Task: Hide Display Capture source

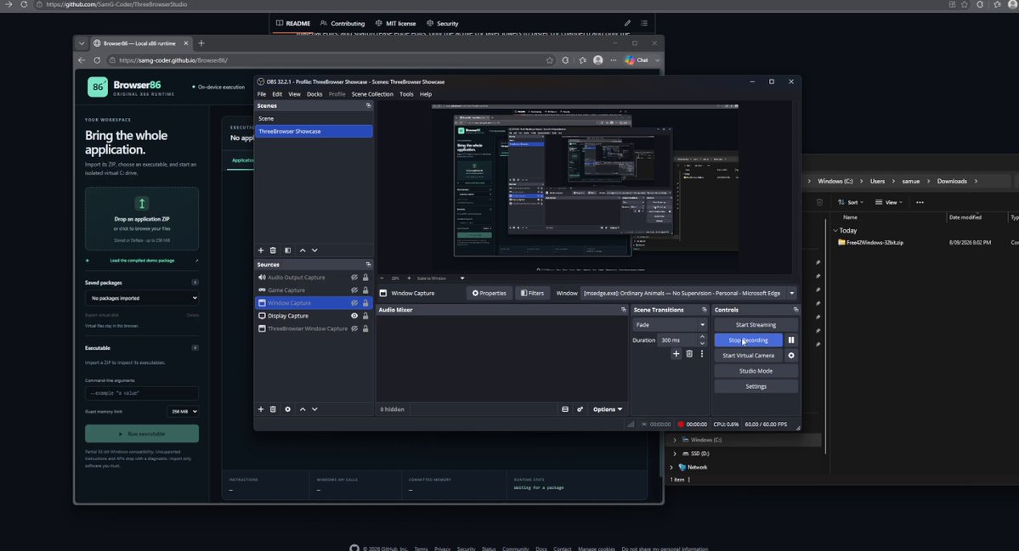Action: [x=354, y=316]
